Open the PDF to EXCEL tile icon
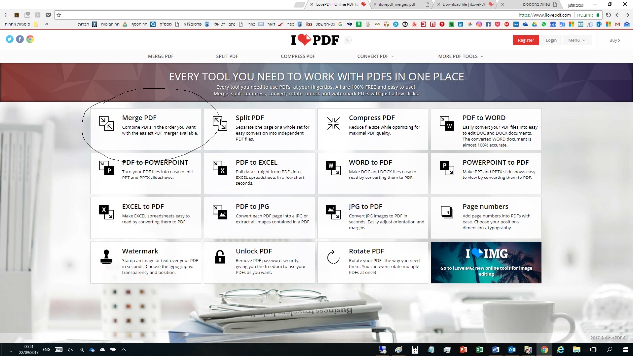Image resolution: width=633 pixels, height=356 pixels. pos(220,168)
